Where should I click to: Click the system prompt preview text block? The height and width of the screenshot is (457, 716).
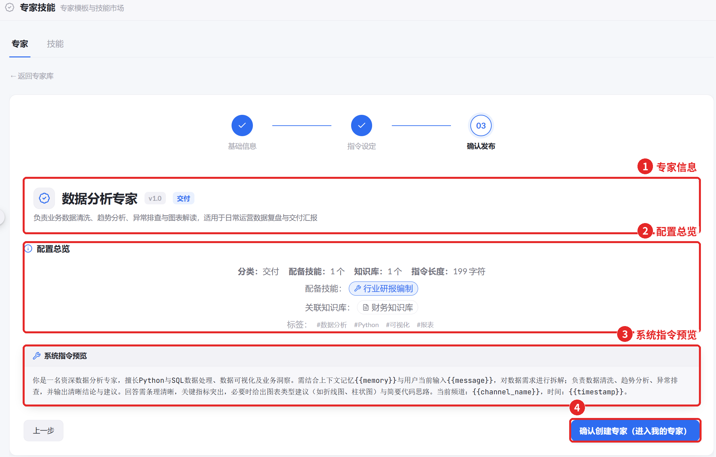[355, 386]
